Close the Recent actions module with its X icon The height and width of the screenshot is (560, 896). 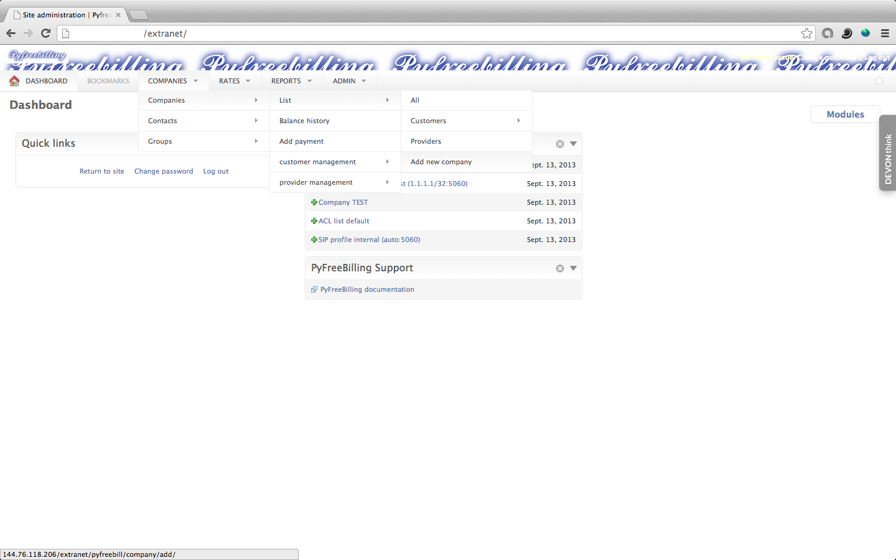(x=560, y=144)
